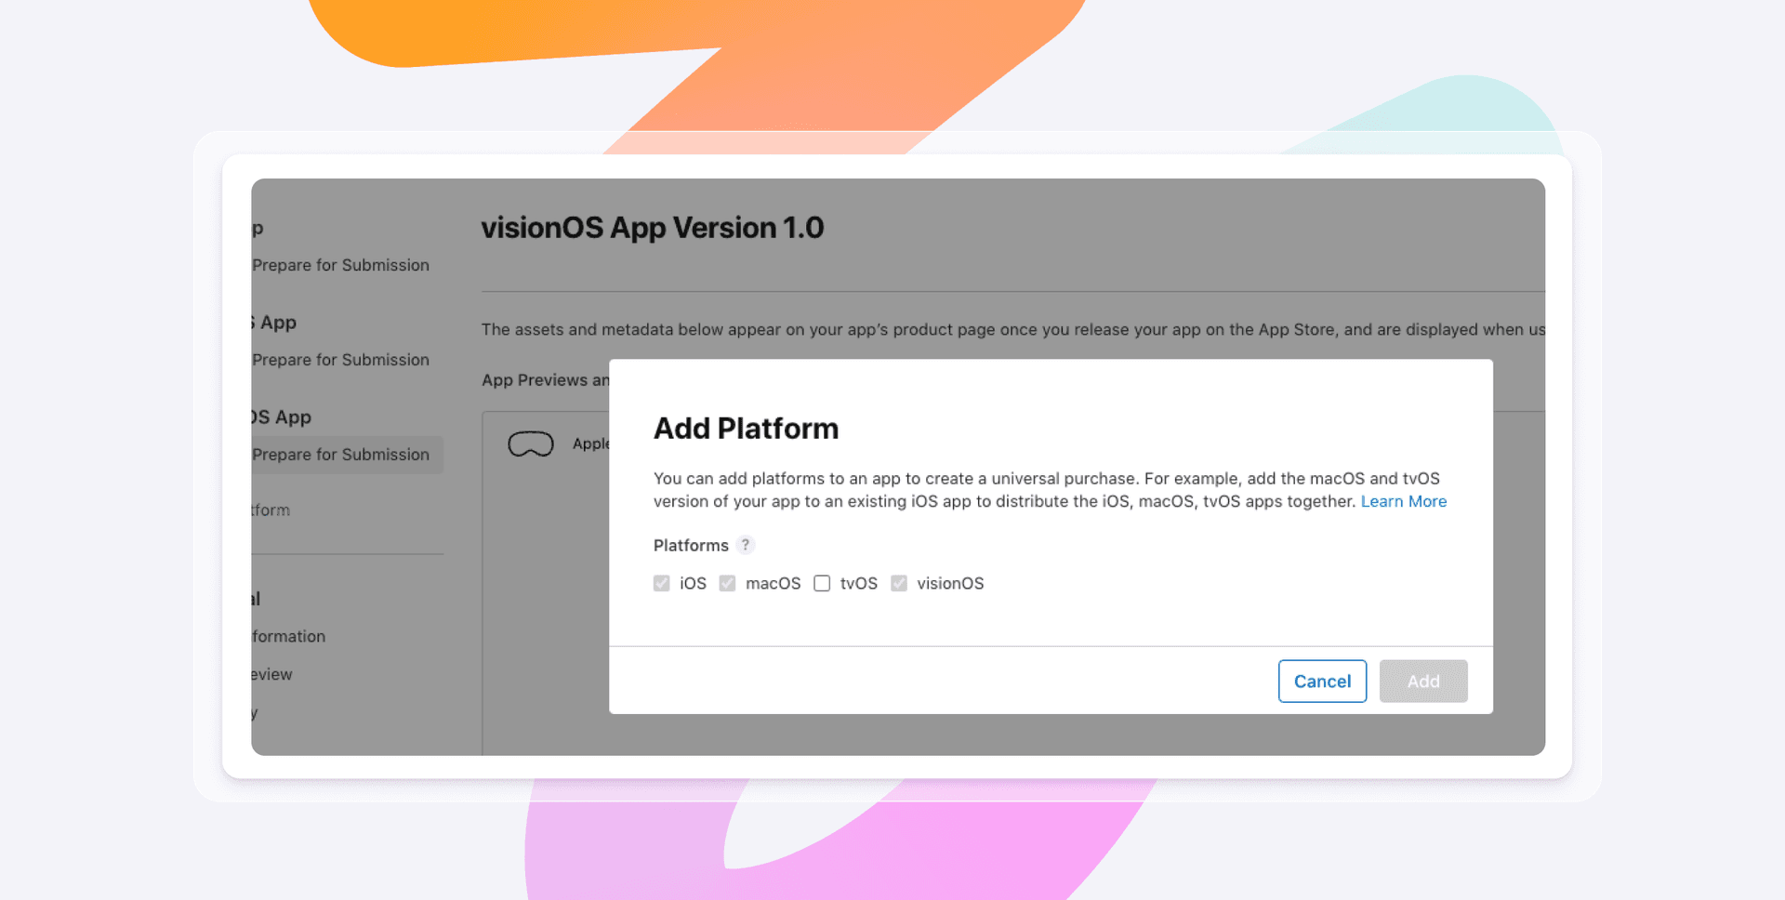1785x900 pixels.
Task: Click the Platforms help question mark icon
Action: 745,545
